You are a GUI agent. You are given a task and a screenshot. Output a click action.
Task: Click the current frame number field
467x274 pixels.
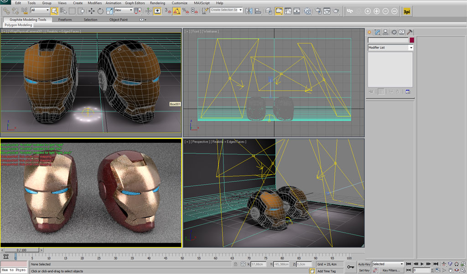[x=421, y=270]
